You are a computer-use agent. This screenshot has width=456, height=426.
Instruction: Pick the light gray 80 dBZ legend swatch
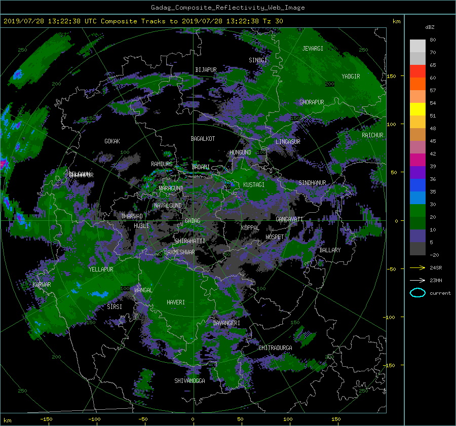[417, 46]
